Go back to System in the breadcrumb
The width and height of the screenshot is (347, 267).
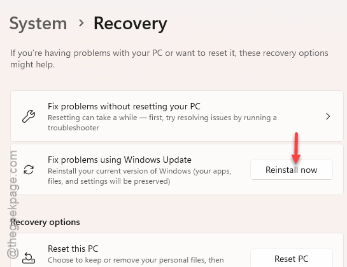pos(38,24)
